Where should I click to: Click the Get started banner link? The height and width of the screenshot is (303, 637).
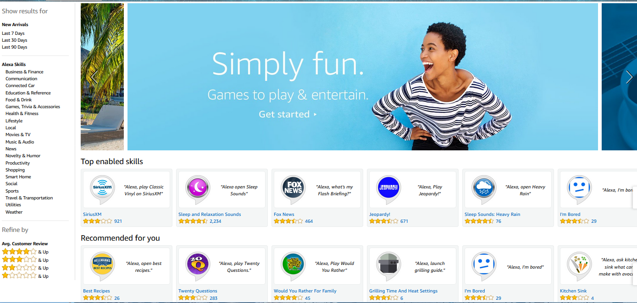tap(288, 114)
